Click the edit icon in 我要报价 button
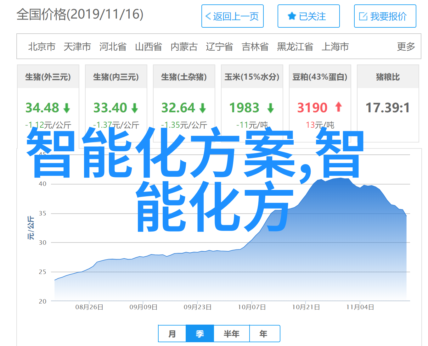428x346 pixels. coord(363,16)
